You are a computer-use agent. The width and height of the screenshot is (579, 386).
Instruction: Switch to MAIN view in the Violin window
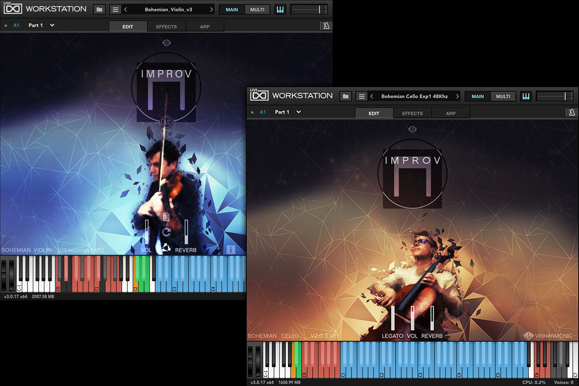coord(232,9)
